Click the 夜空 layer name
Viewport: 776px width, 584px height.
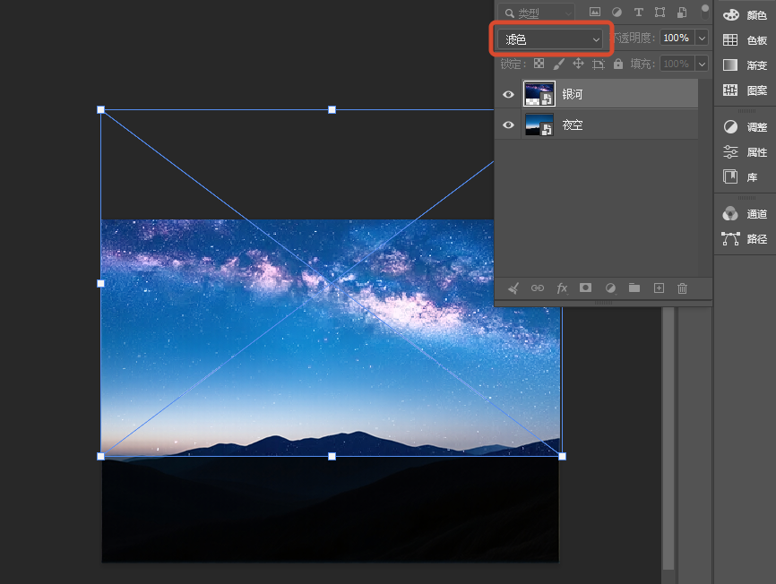(x=573, y=125)
